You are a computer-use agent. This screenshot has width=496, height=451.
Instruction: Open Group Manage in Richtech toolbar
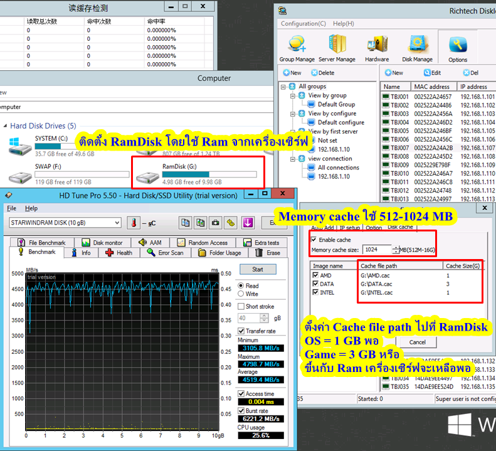[297, 48]
